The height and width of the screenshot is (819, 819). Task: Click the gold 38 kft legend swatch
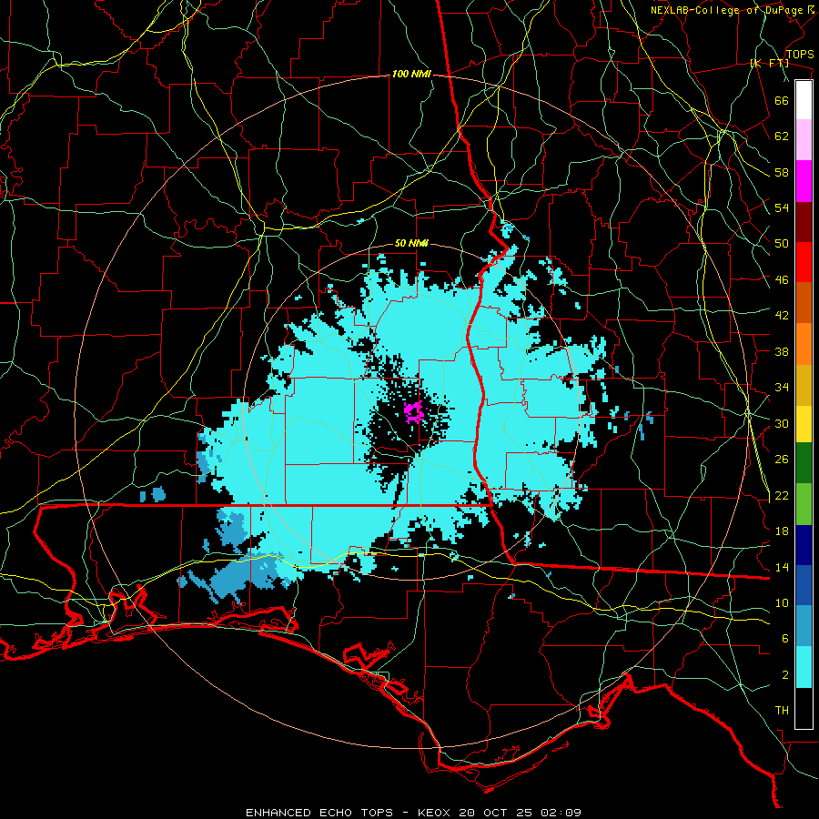coord(804,385)
